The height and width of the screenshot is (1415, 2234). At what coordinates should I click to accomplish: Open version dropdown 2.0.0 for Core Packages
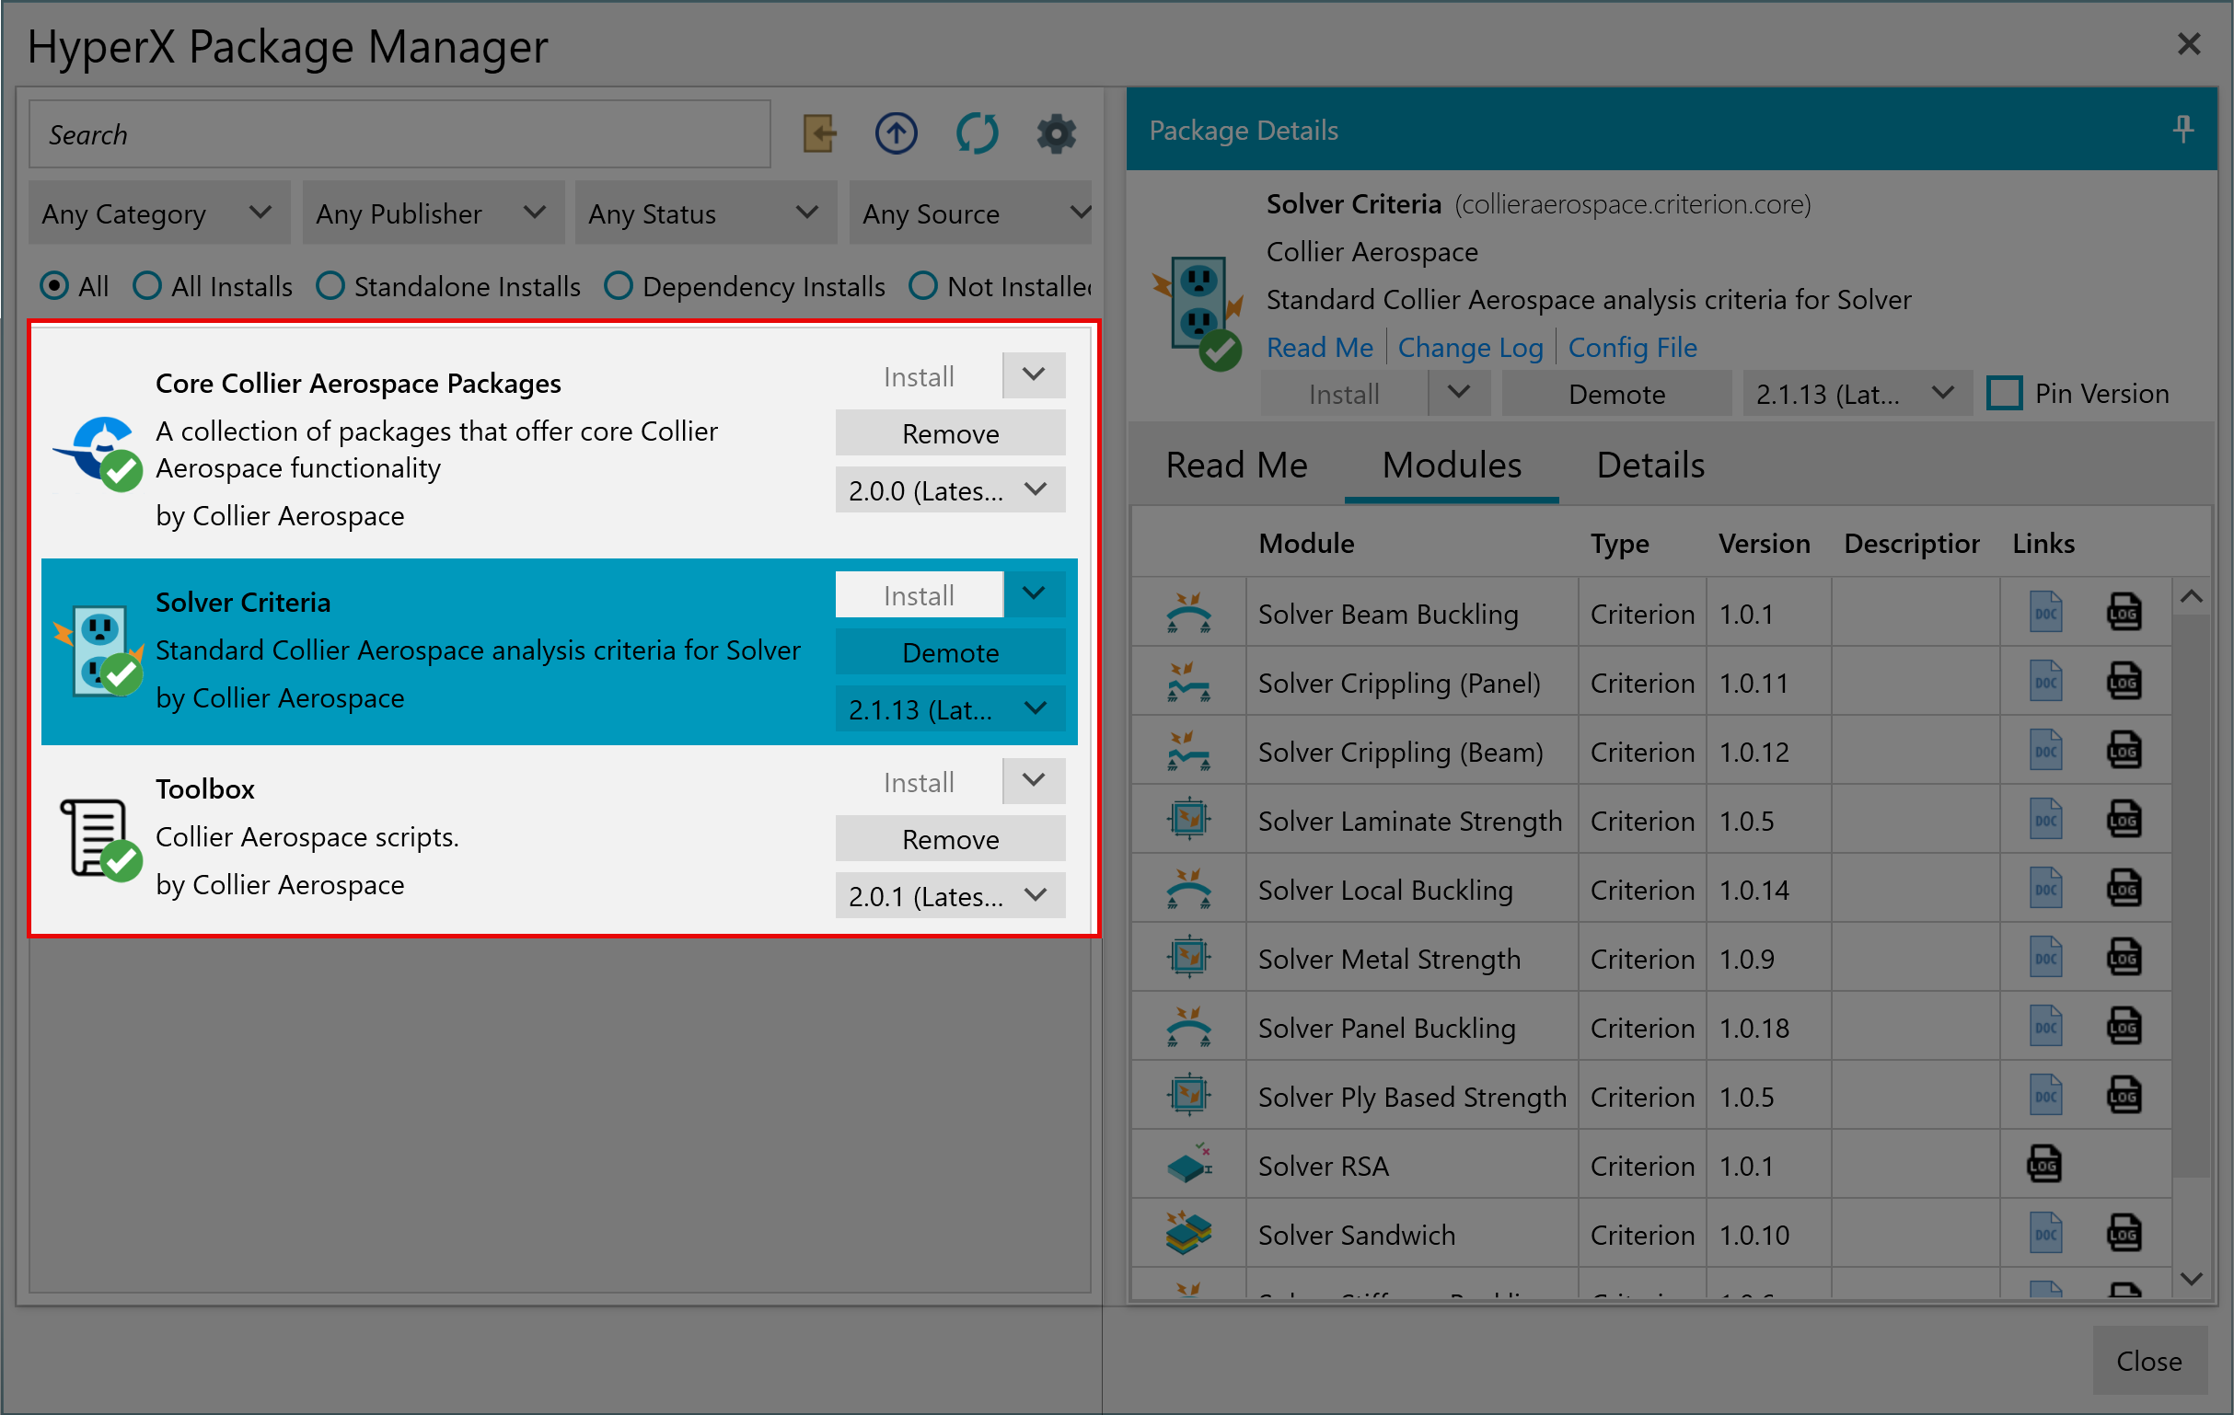(x=950, y=489)
